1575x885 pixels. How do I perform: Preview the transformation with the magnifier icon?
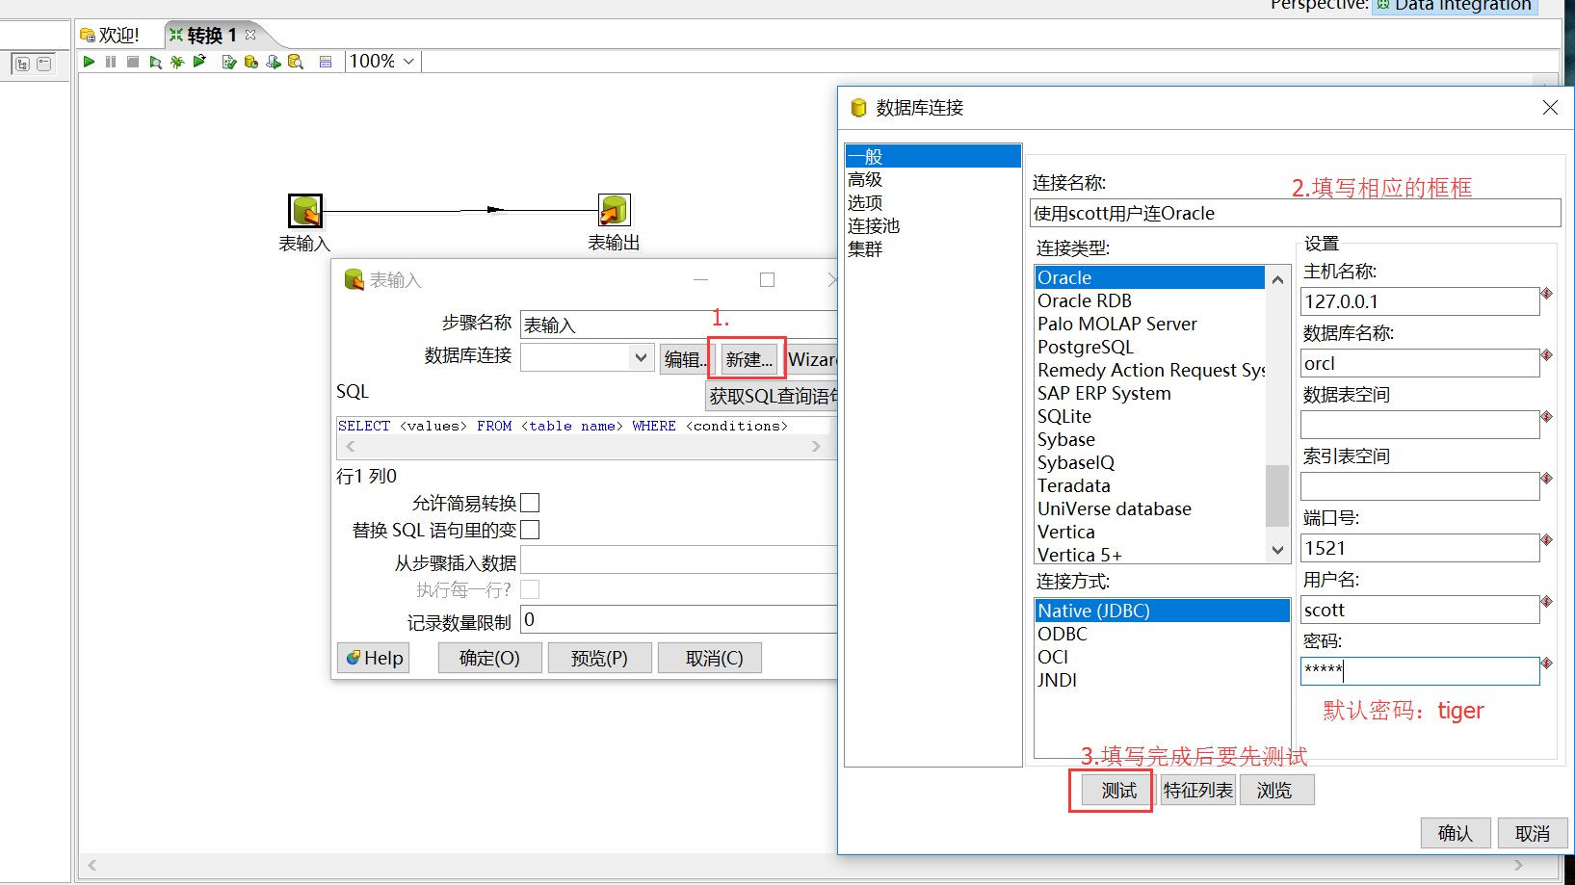[x=156, y=61]
